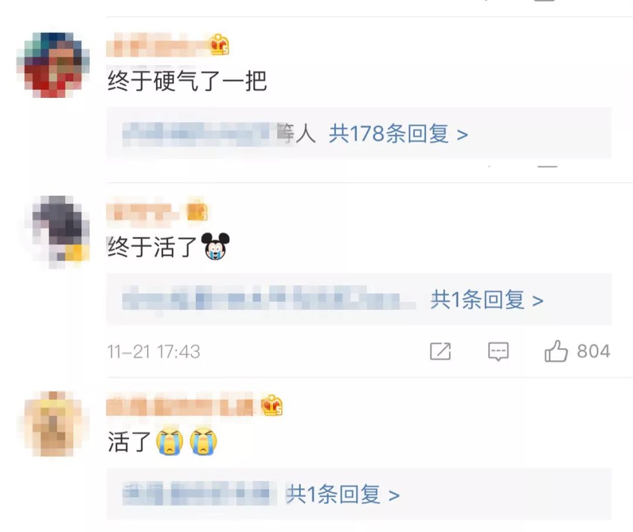
Task: Like the comment with 804 thumbs up
Action: (x=556, y=351)
